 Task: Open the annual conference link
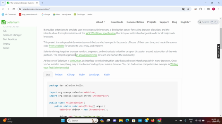pyautogui.click(x=86, y=55)
